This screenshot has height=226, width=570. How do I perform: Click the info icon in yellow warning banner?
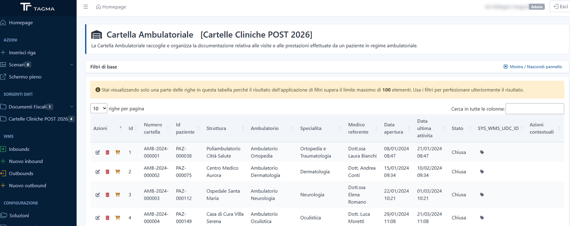coord(98,90)
